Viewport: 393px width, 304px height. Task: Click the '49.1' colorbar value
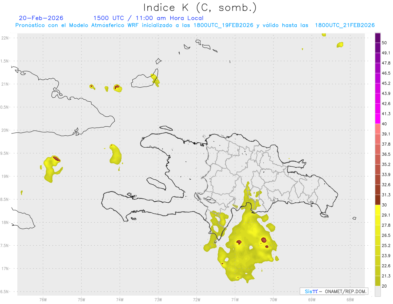point(386,53)
